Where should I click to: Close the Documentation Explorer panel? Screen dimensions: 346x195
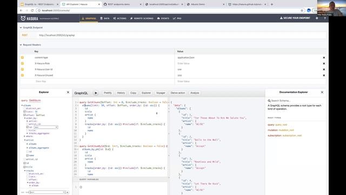322,92
